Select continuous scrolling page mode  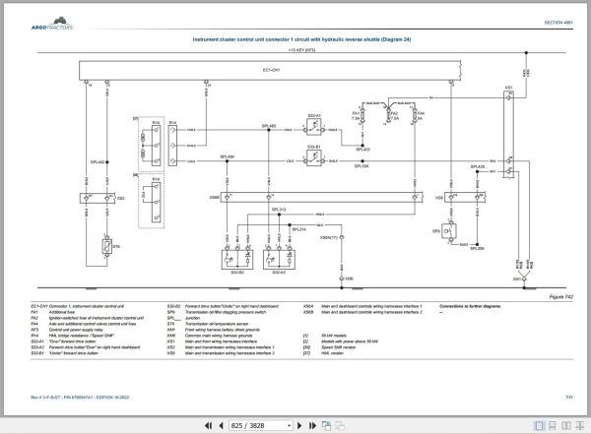coord(553,426)
